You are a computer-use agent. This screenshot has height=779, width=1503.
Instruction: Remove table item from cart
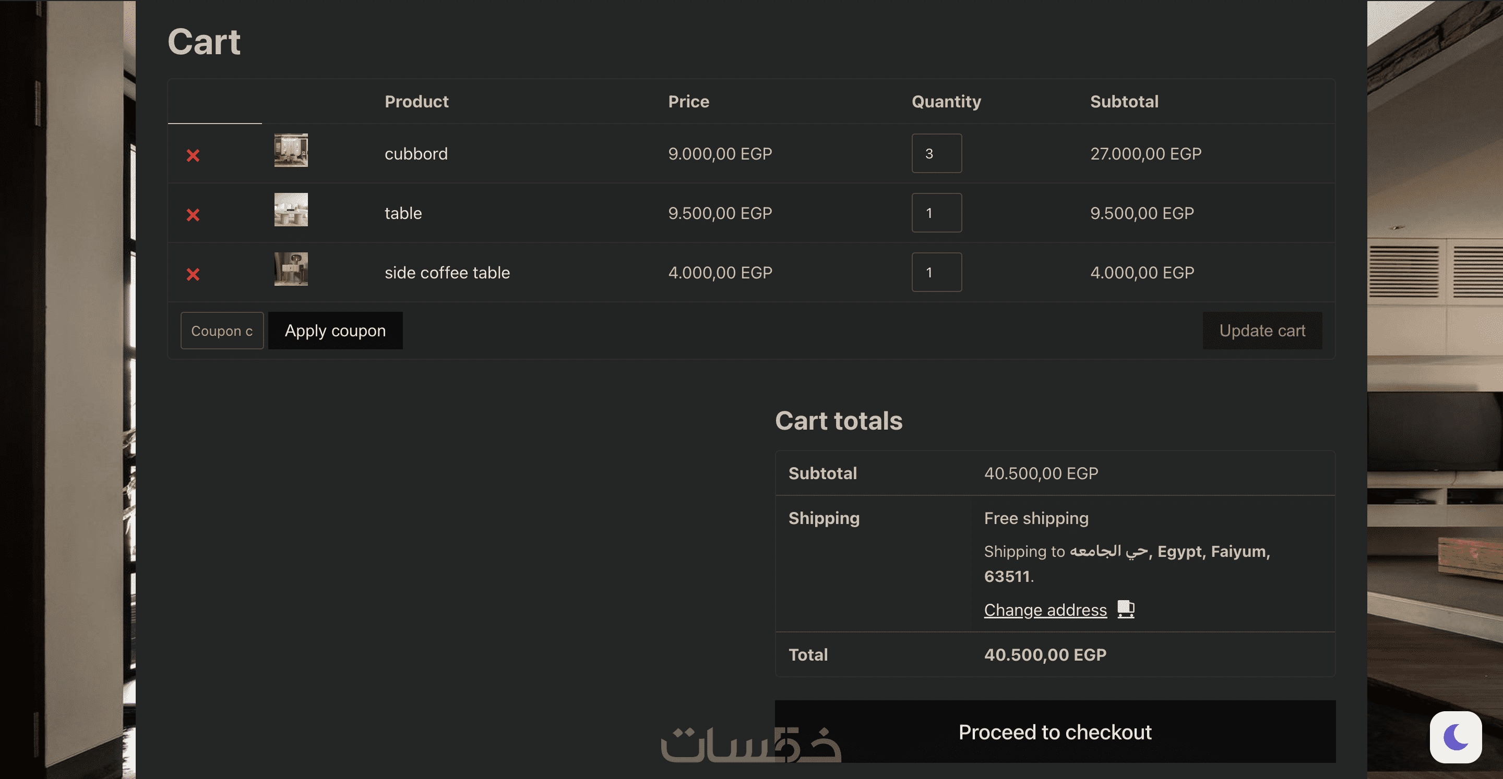[x=193, y=215]
